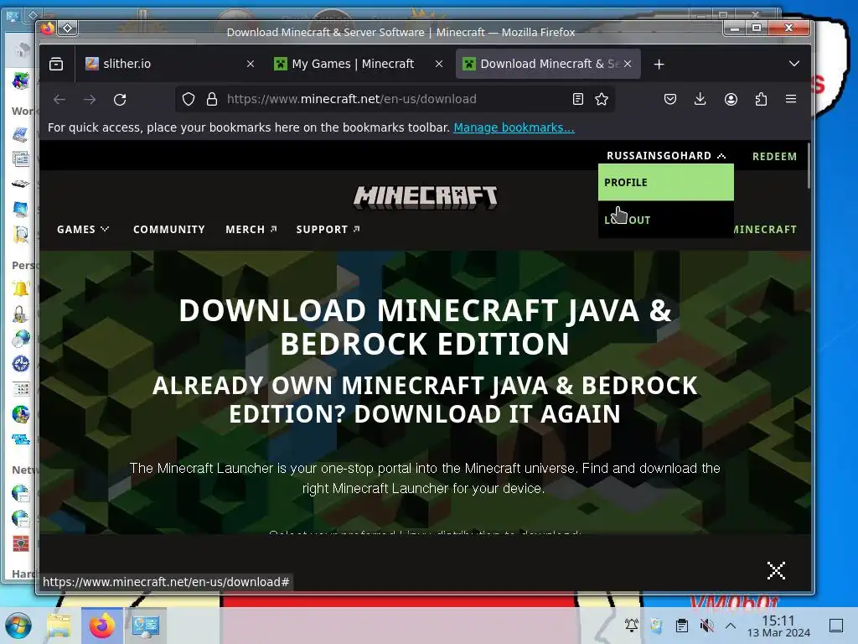Open the SUPPORT external link
The width and height of the screenshot is (858, 644).
328,230
